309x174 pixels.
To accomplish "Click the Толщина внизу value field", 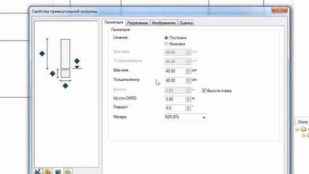I will (x=175, y=81).
